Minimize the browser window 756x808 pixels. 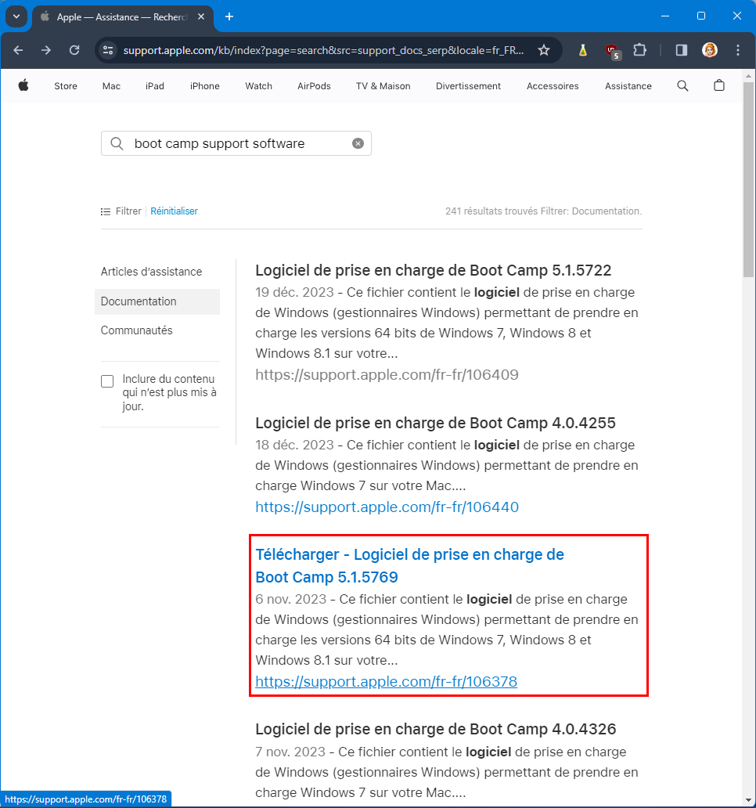665,16
